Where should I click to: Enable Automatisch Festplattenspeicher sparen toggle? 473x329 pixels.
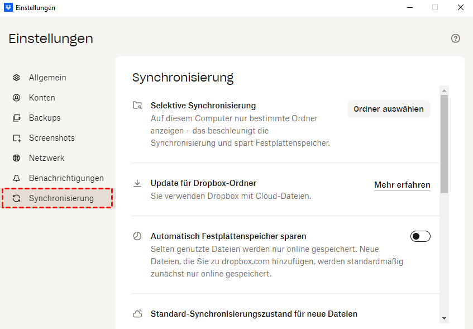click(x=420, y=236)
